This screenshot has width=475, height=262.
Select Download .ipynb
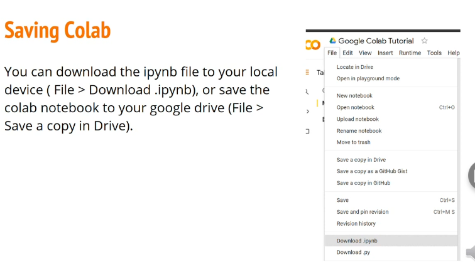tap(391, 241)
